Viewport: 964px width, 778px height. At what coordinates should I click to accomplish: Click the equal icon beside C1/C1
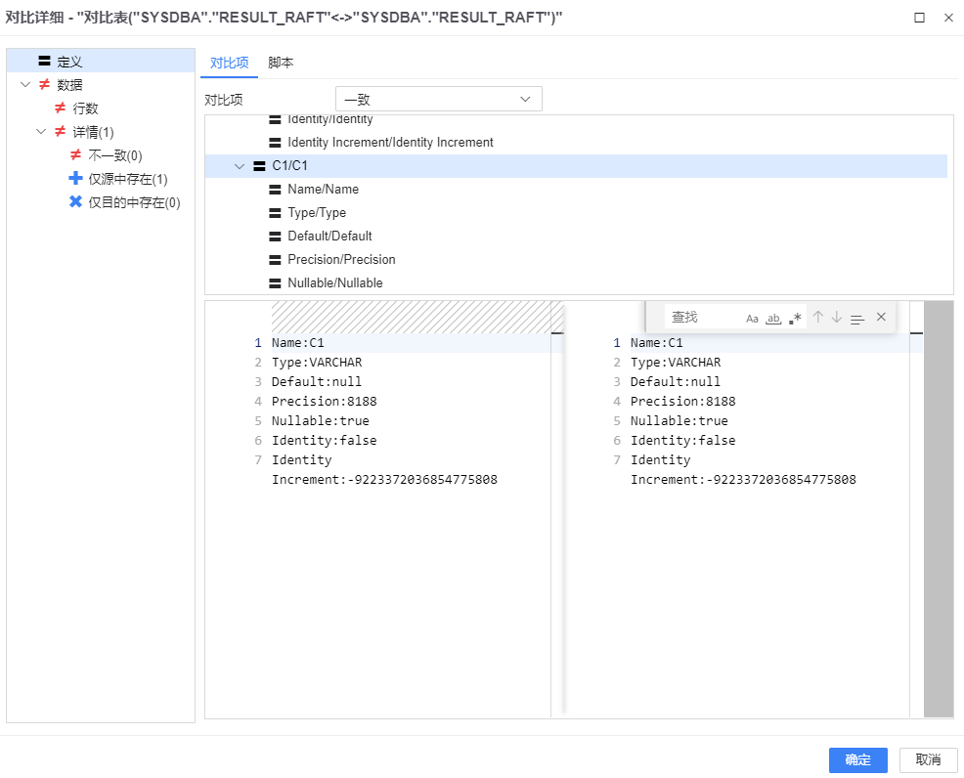[259, 166]
